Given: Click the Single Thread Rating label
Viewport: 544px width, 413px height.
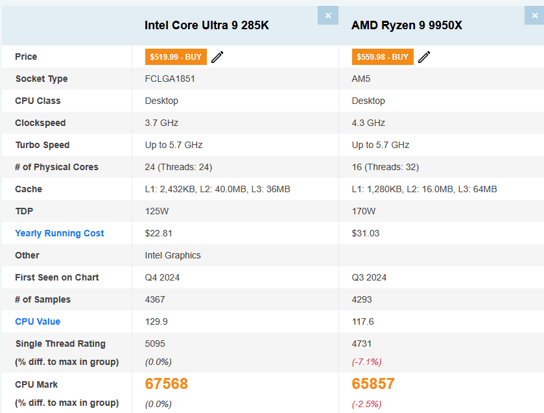Looking at the screenshot, I should 60,344.
